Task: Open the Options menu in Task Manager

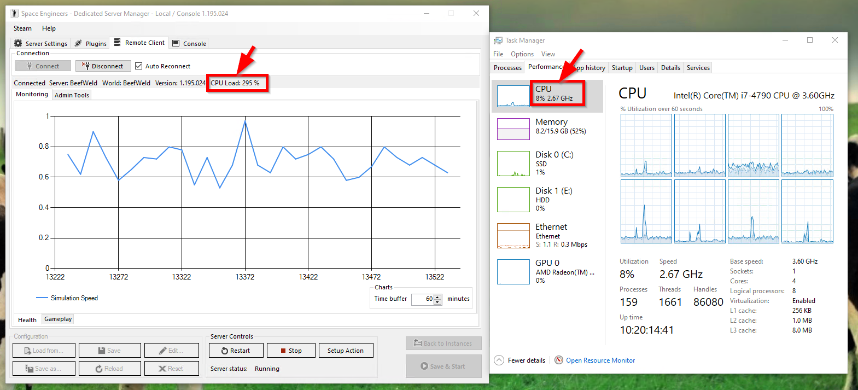Action: (522, 54)
